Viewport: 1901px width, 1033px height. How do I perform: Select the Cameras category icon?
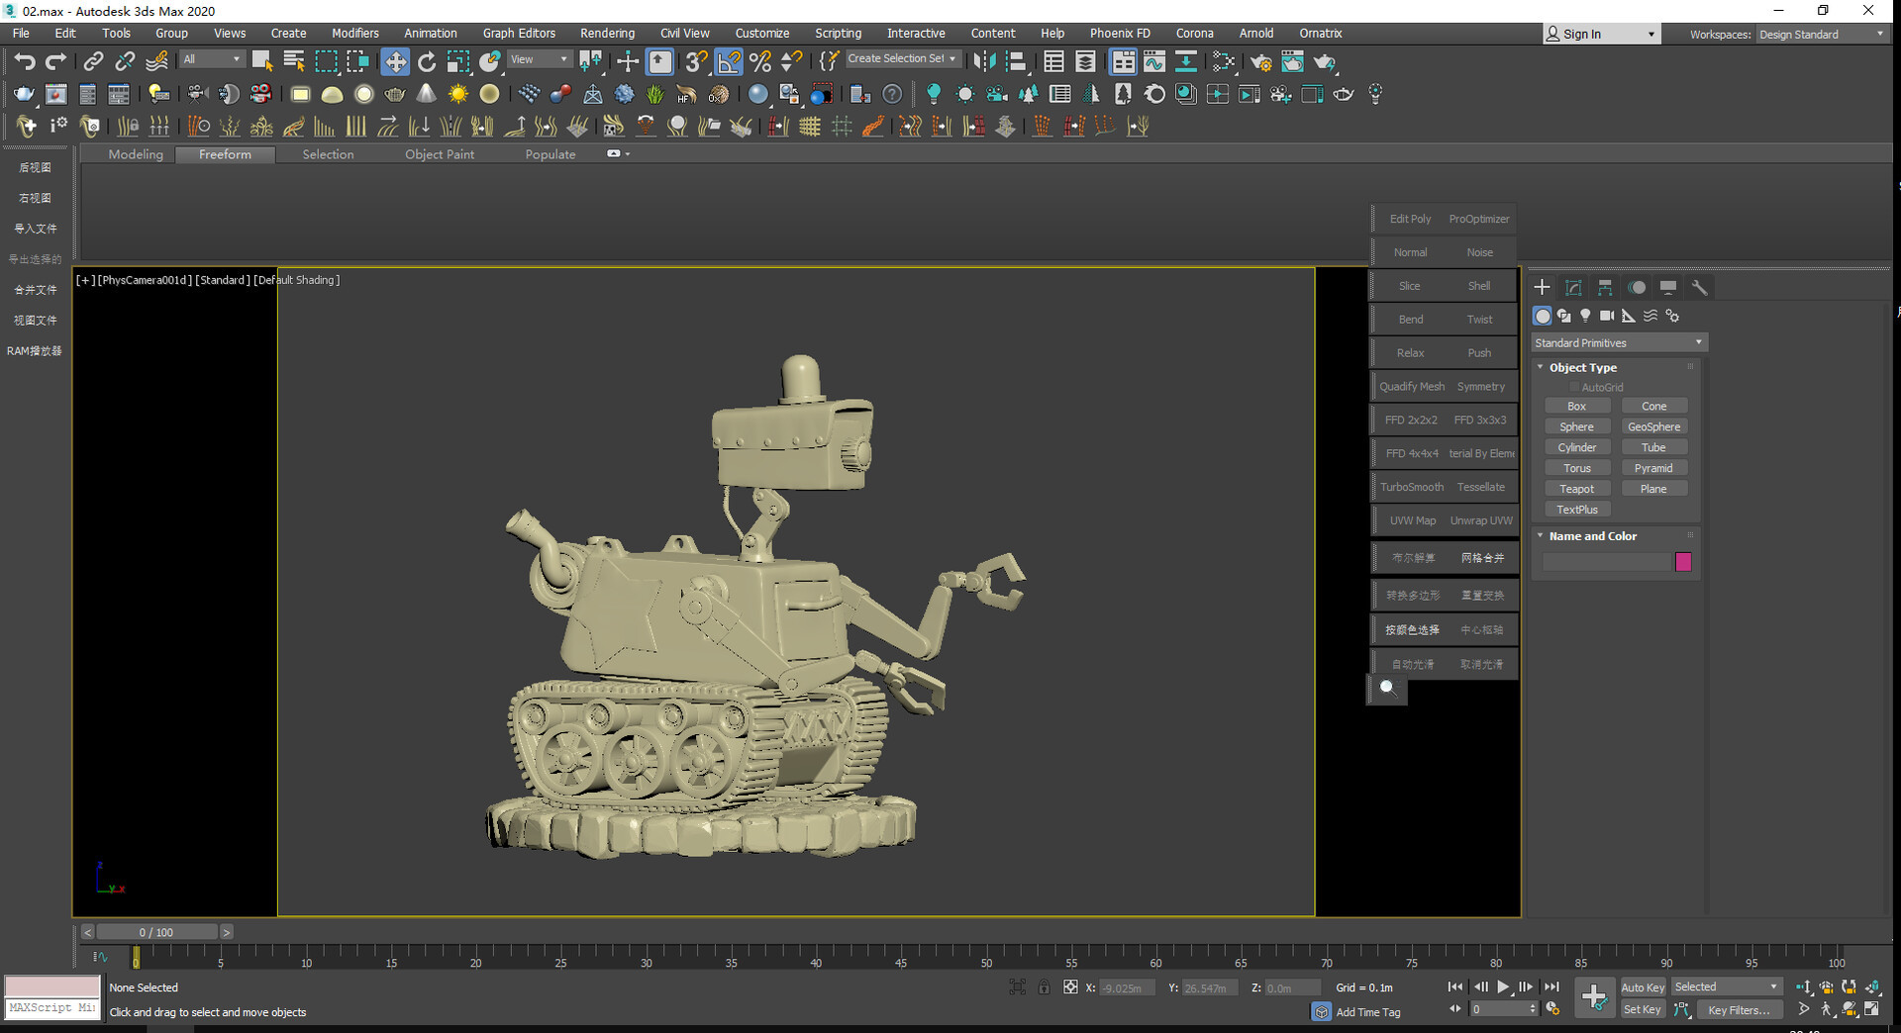click(1607, 316)
